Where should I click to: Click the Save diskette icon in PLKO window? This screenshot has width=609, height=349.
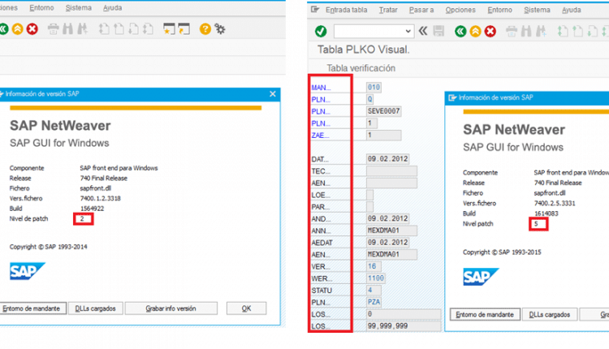pos(438,31)
